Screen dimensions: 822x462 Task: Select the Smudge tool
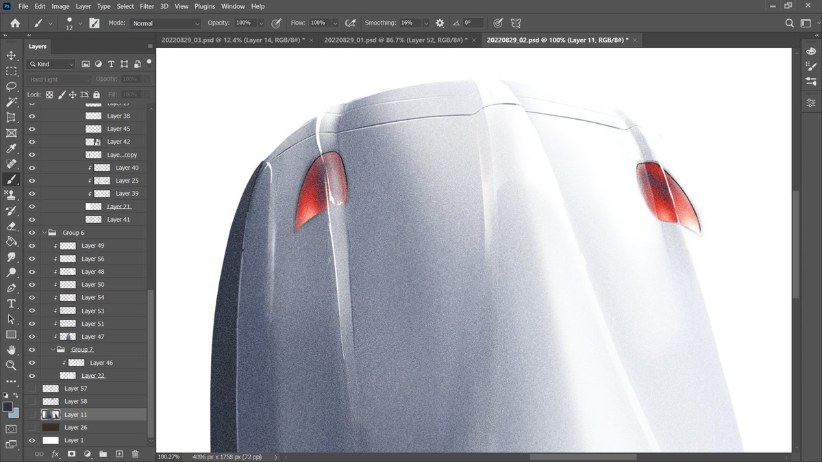click(x=11, y=257)
